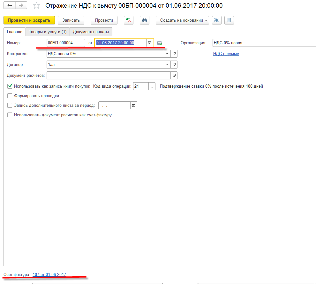Switch to Товары и услуги (1) tab
Screen dimensions: 316x284
pos(48,32)
